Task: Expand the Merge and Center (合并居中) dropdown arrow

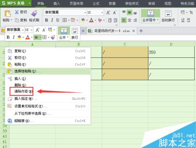Action: tap(158, 20)
